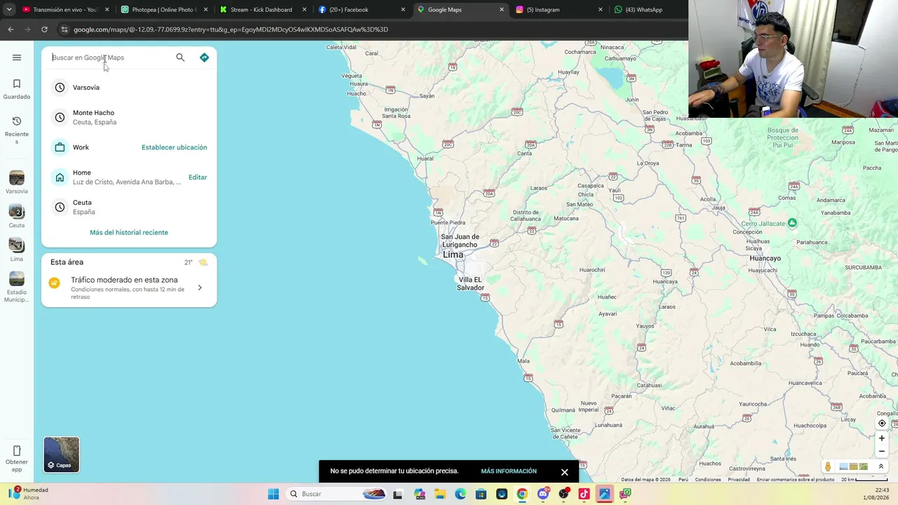The height and width of the screenshot is (505, 898).
Task: Go back in Chrome browser
Action: pos(11,29)
